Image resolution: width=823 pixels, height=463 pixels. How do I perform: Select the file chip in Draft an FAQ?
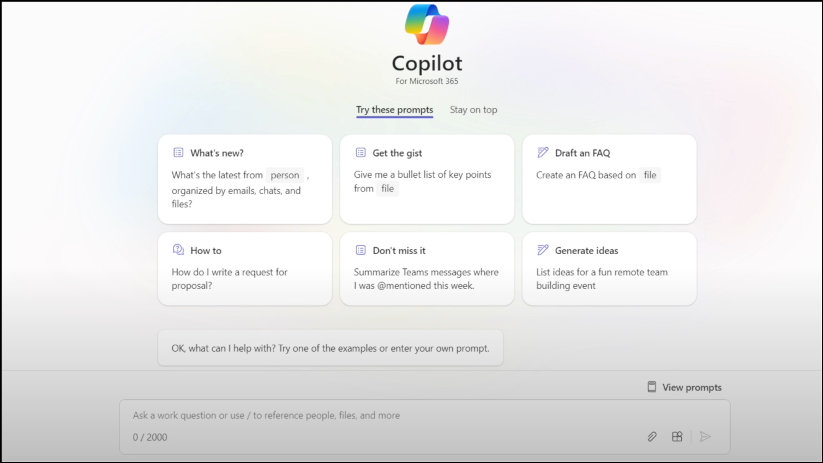(x=650, y=175)
